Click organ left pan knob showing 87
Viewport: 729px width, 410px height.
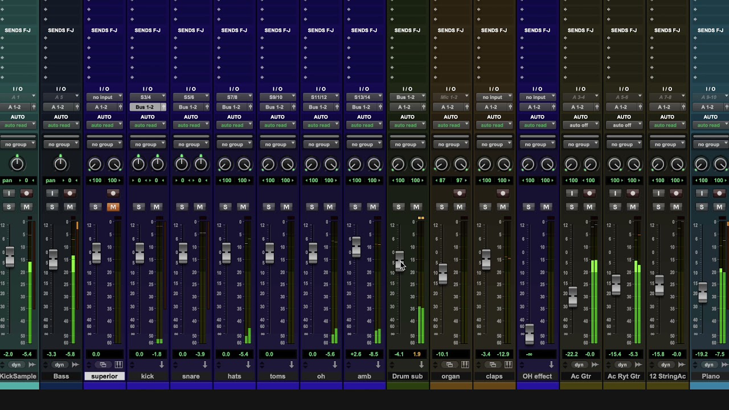(441, 165)
